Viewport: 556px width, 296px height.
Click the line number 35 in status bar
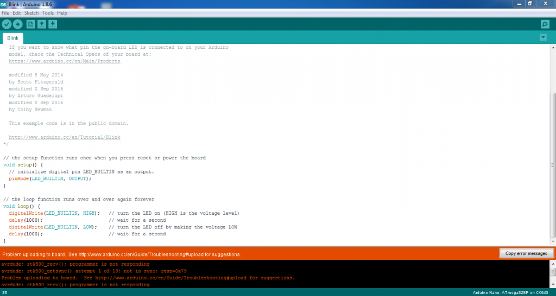[4, 293]
